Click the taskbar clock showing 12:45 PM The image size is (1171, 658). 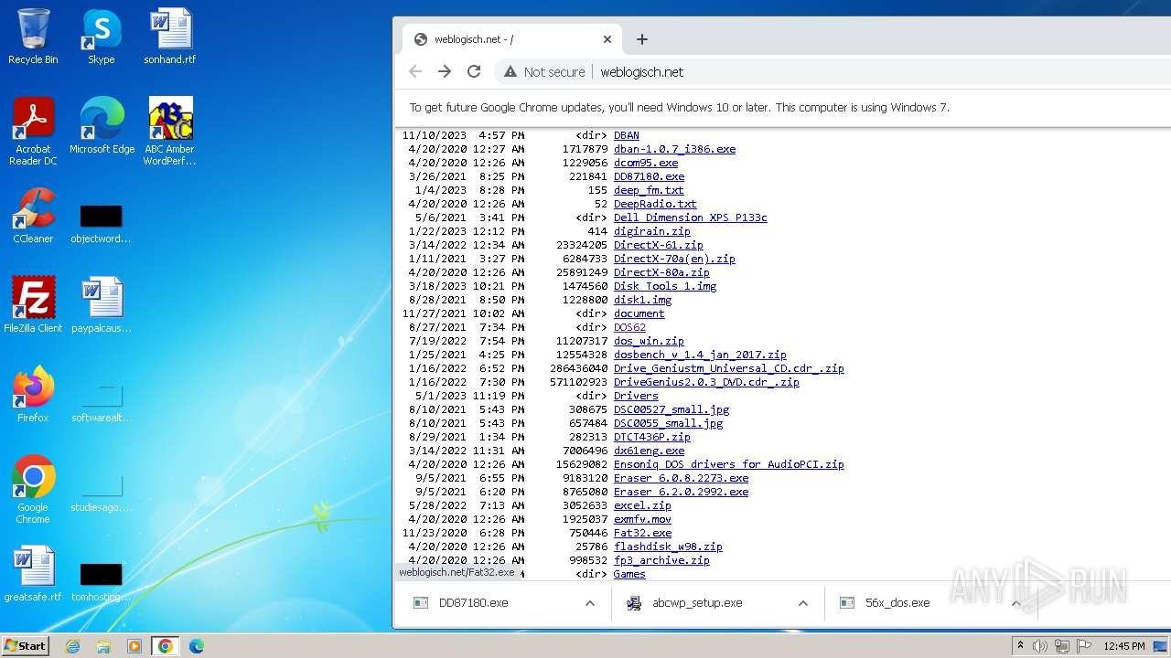1124,646
